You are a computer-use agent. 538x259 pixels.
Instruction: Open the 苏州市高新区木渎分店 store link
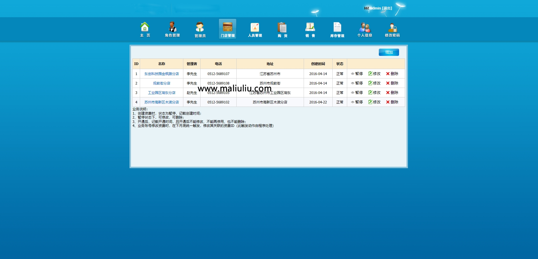click(x=161, y=102)
